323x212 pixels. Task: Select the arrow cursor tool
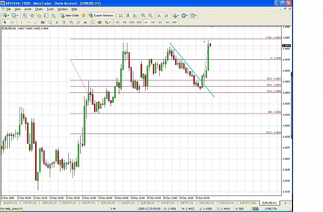(5, 22)
